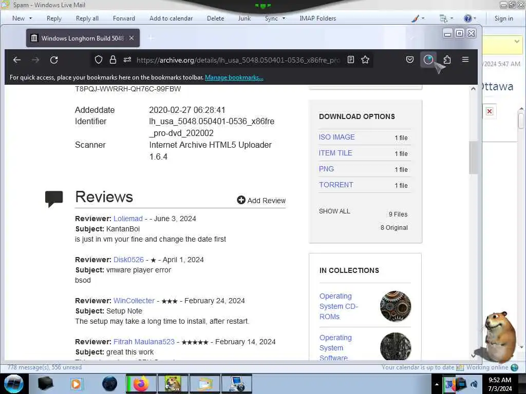
Task: Toggle reader view in the address bar
Action: tap(350, 60)
